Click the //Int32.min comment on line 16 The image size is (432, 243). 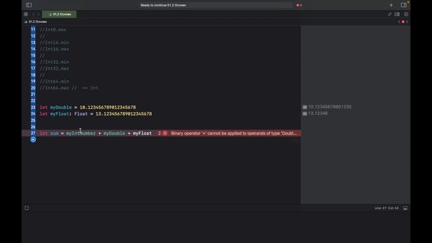(x=54, y=62)
